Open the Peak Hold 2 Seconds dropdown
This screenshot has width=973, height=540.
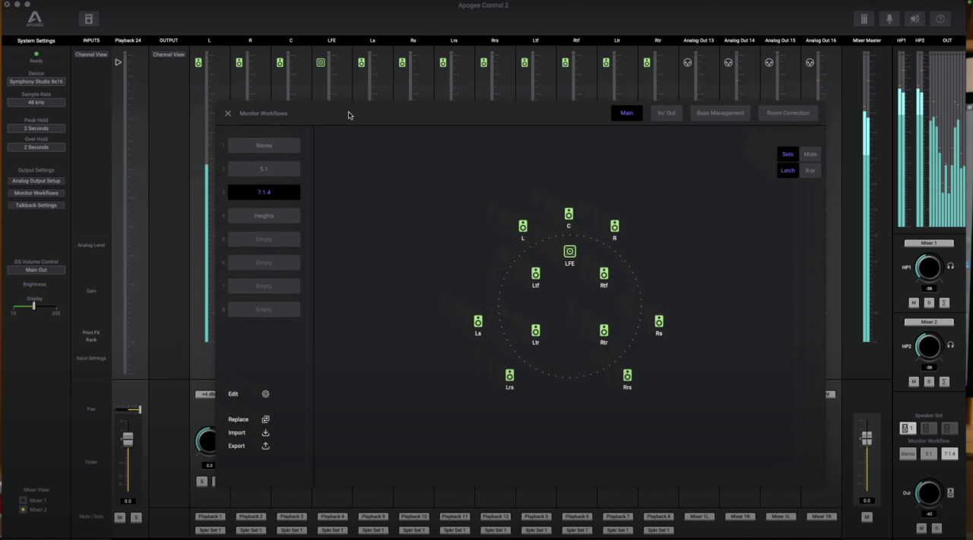pyautogui.click(x=36, y=128)
